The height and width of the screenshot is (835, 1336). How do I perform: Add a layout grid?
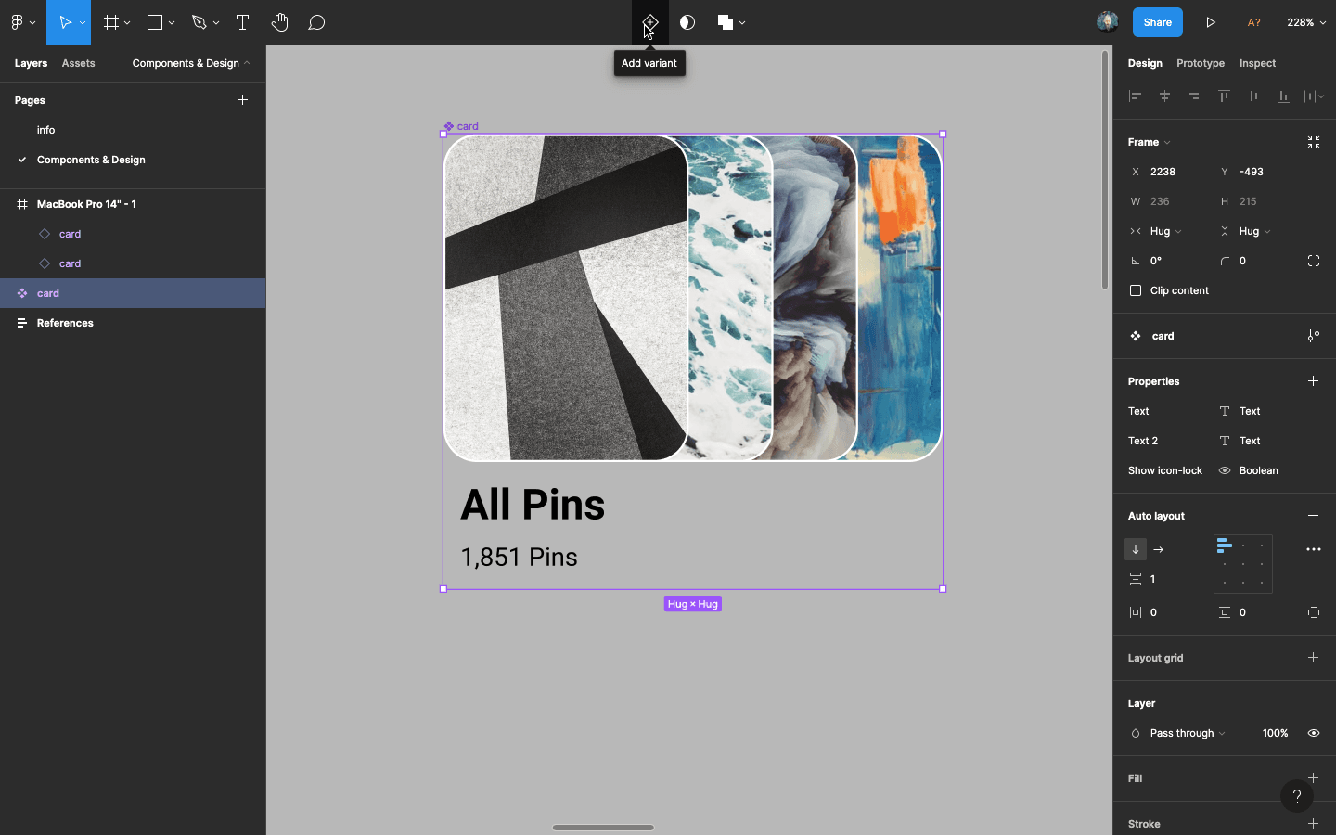pyautogui.click(x=1313, y=658)
